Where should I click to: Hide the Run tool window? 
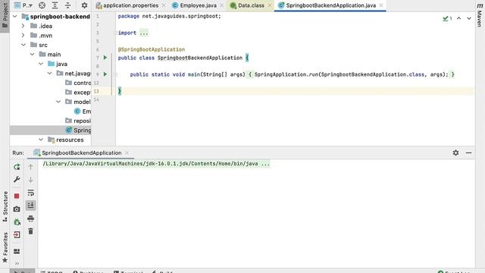[468, 153]
